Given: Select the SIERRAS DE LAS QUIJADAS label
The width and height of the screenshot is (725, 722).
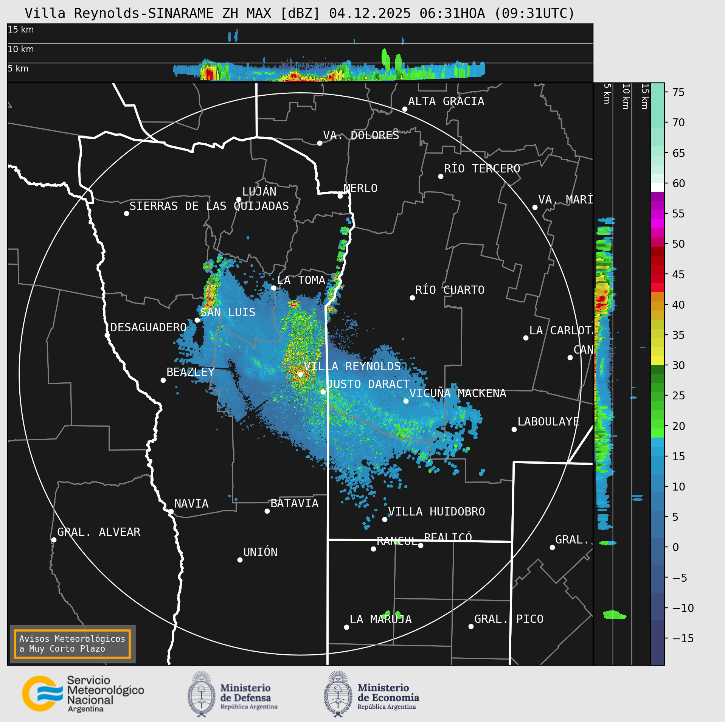Looking at the screenshot, I should point(209,206).
